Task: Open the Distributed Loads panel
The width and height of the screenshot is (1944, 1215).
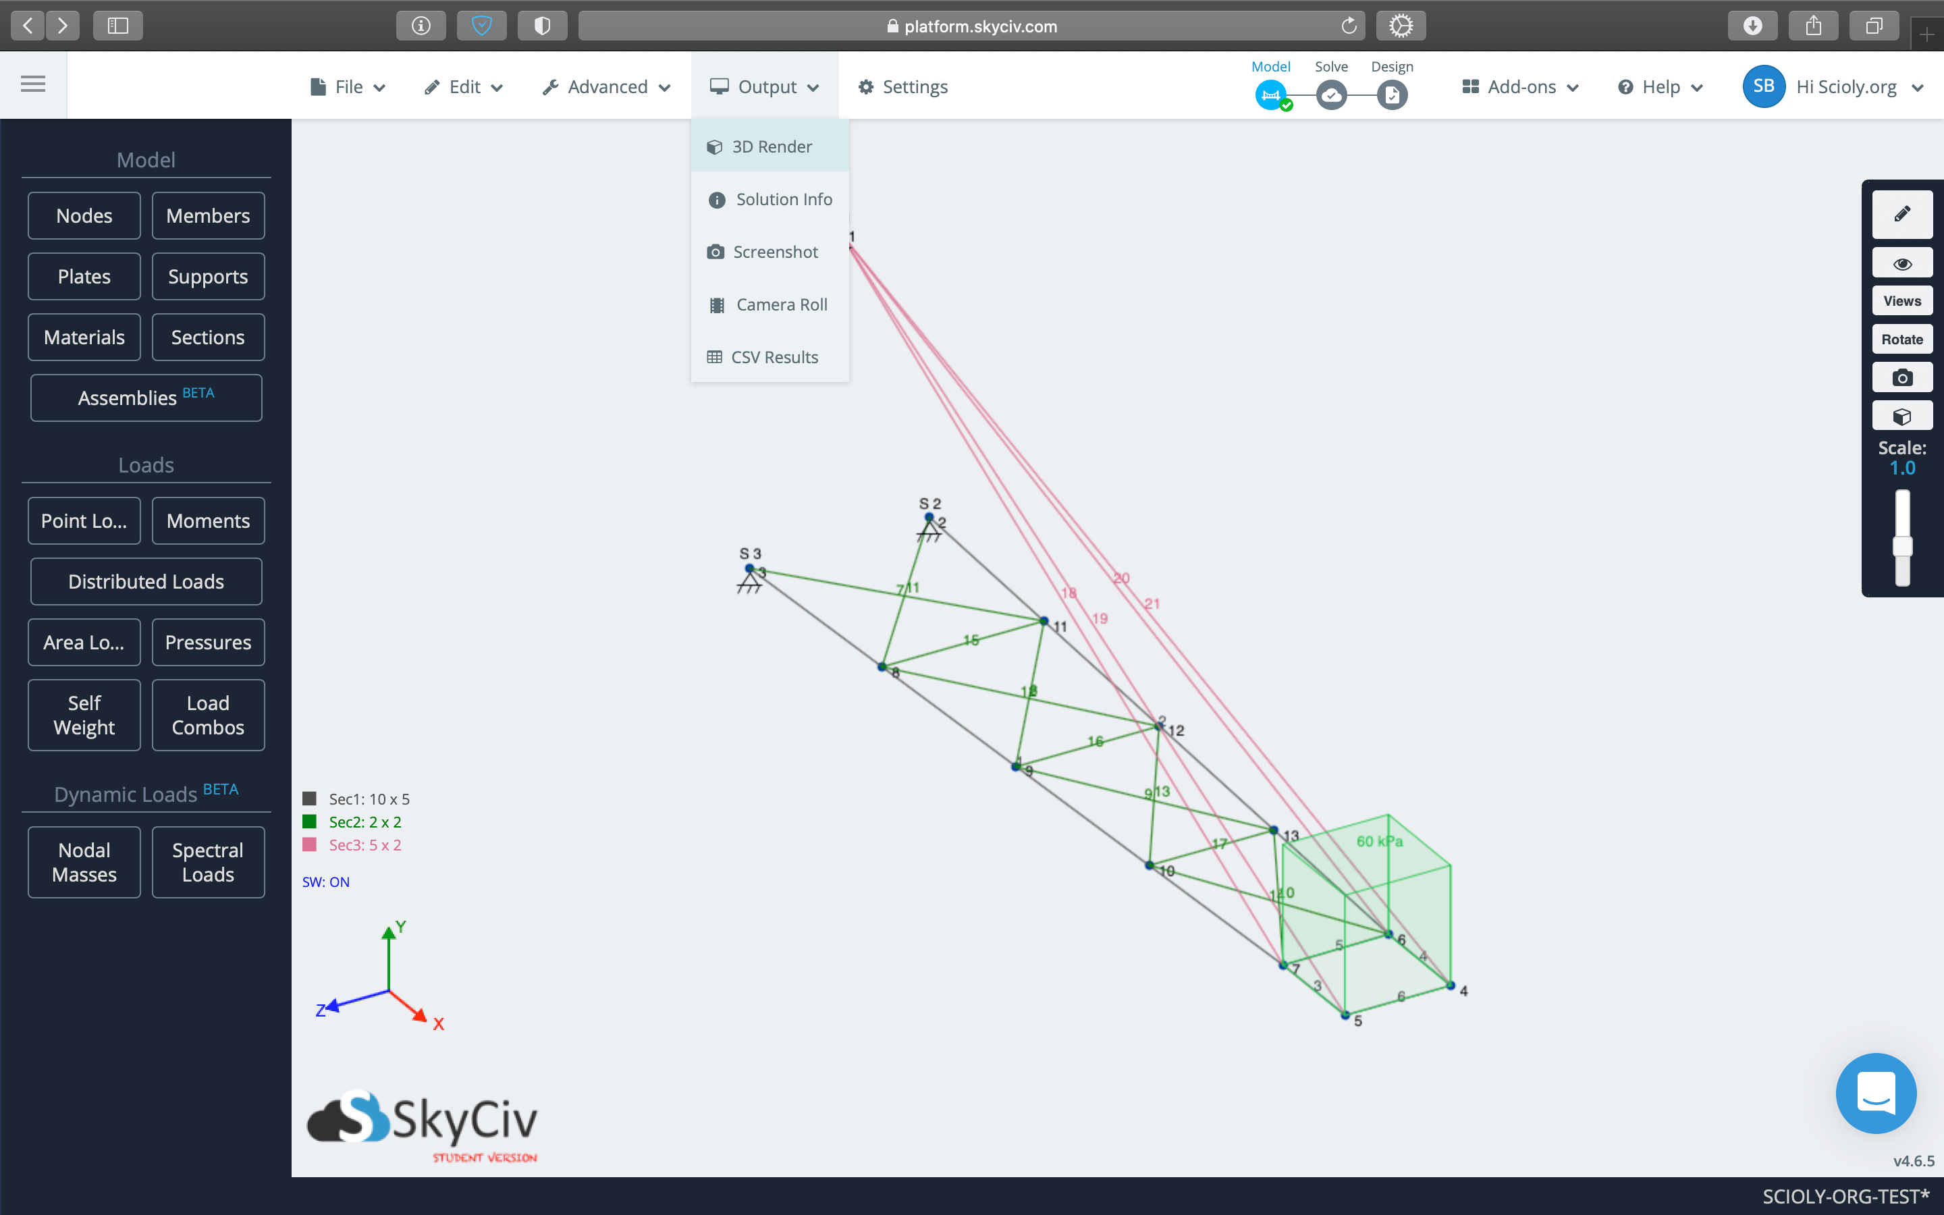Action: tap(146, 582)
